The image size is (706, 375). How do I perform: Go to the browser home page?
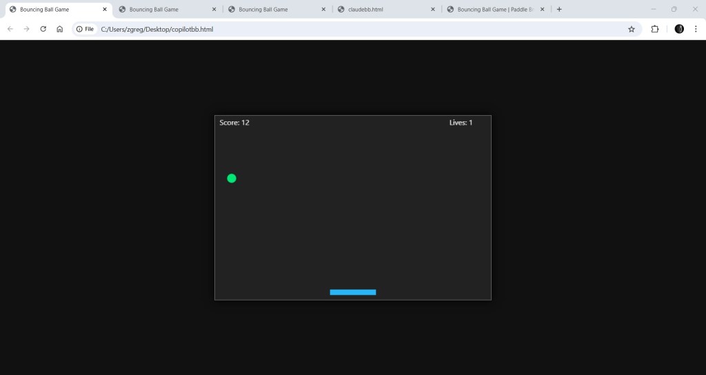click(60, 29)
